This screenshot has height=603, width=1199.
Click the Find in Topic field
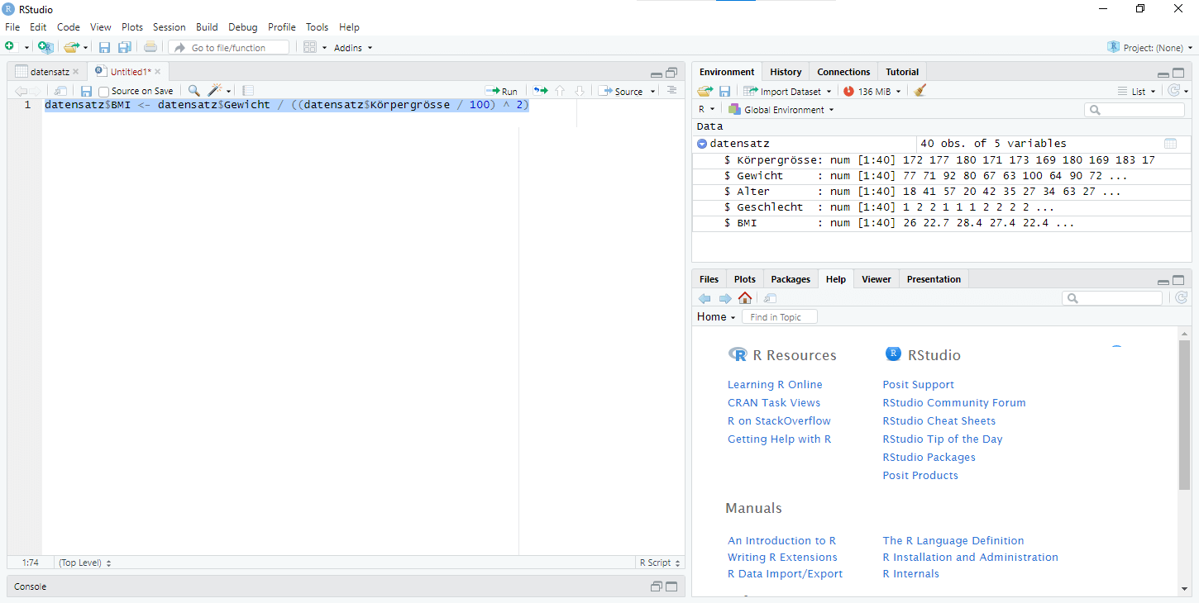pyautogui.click(x=779, y=317)
